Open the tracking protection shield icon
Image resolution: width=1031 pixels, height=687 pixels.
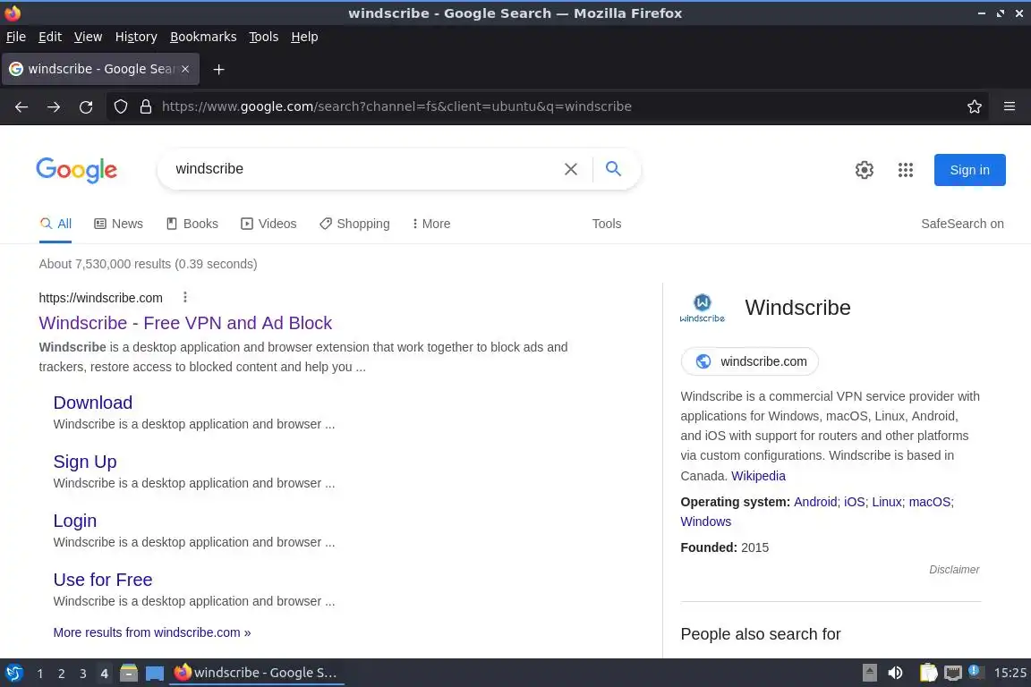tap(121, 106)
